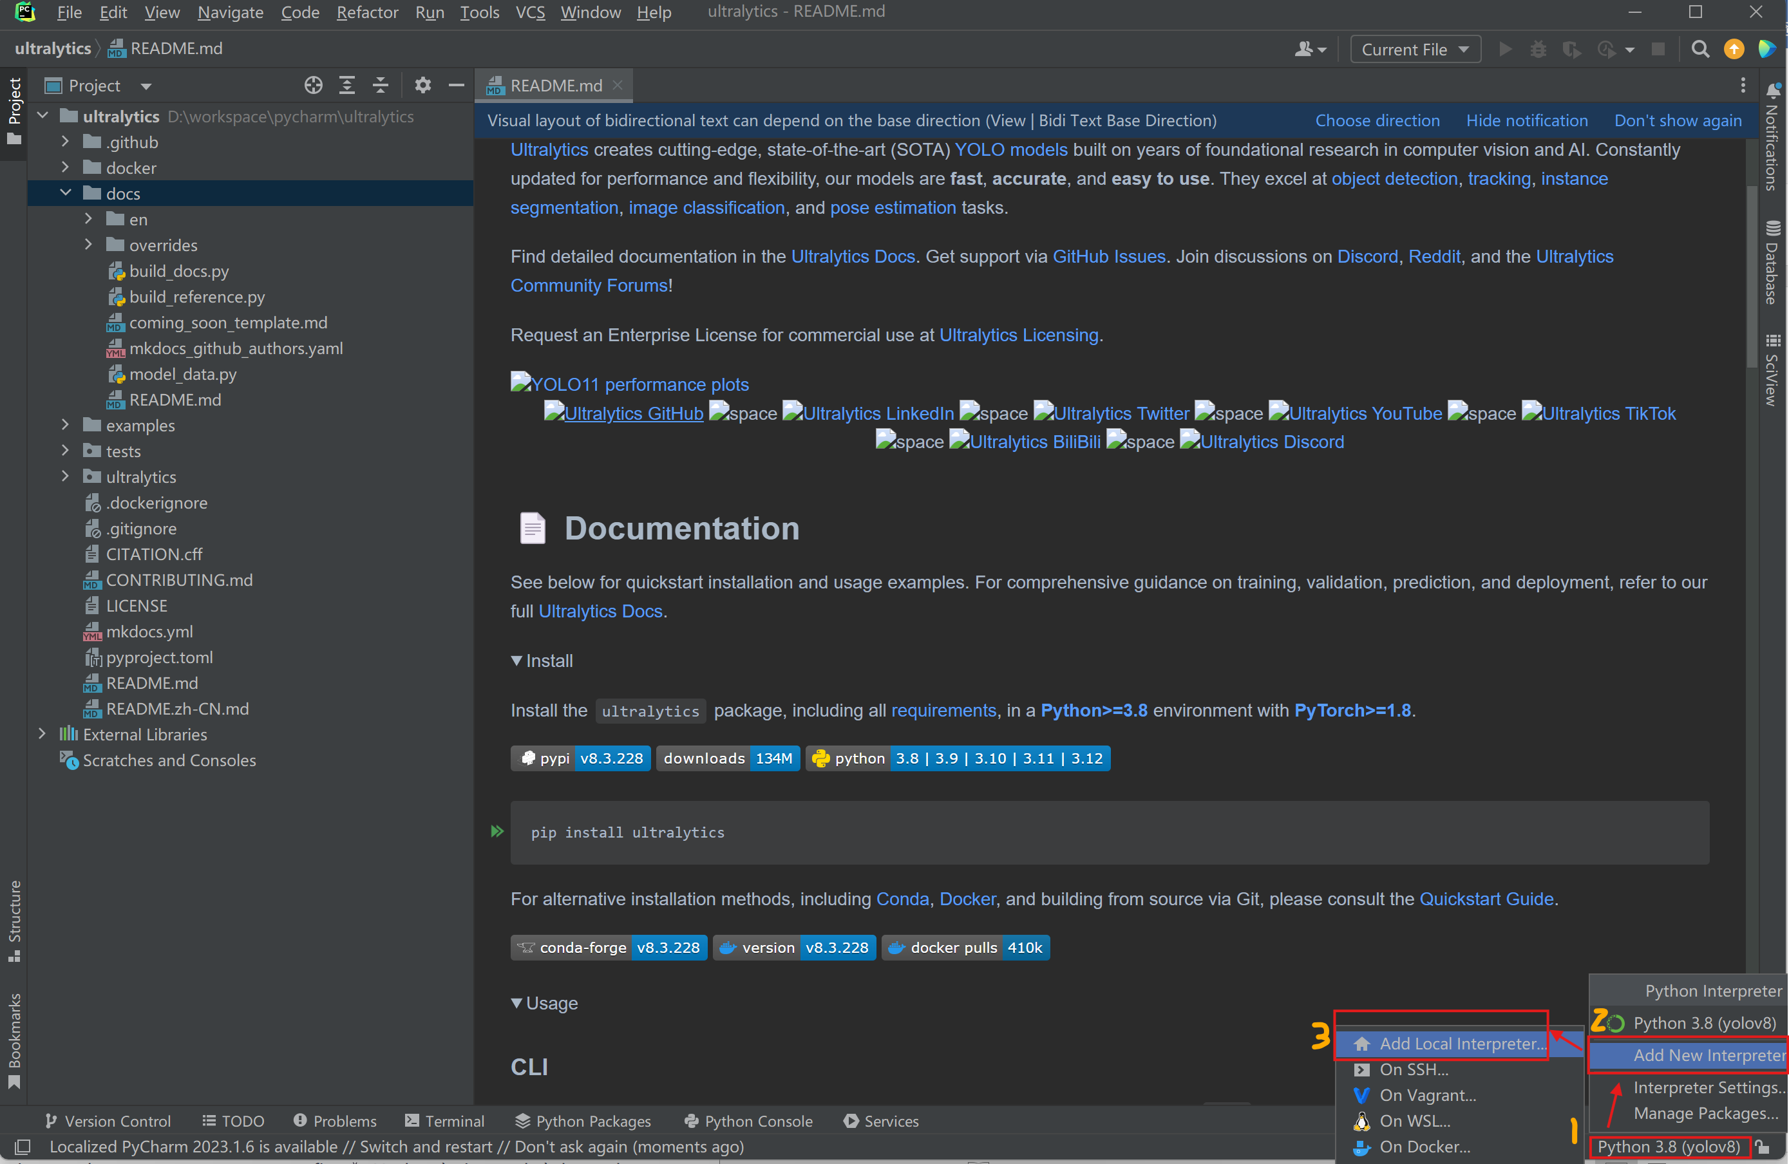Open Search Everywhere magnifier
This screenshot has height=1164, width=1789.
1700,50
